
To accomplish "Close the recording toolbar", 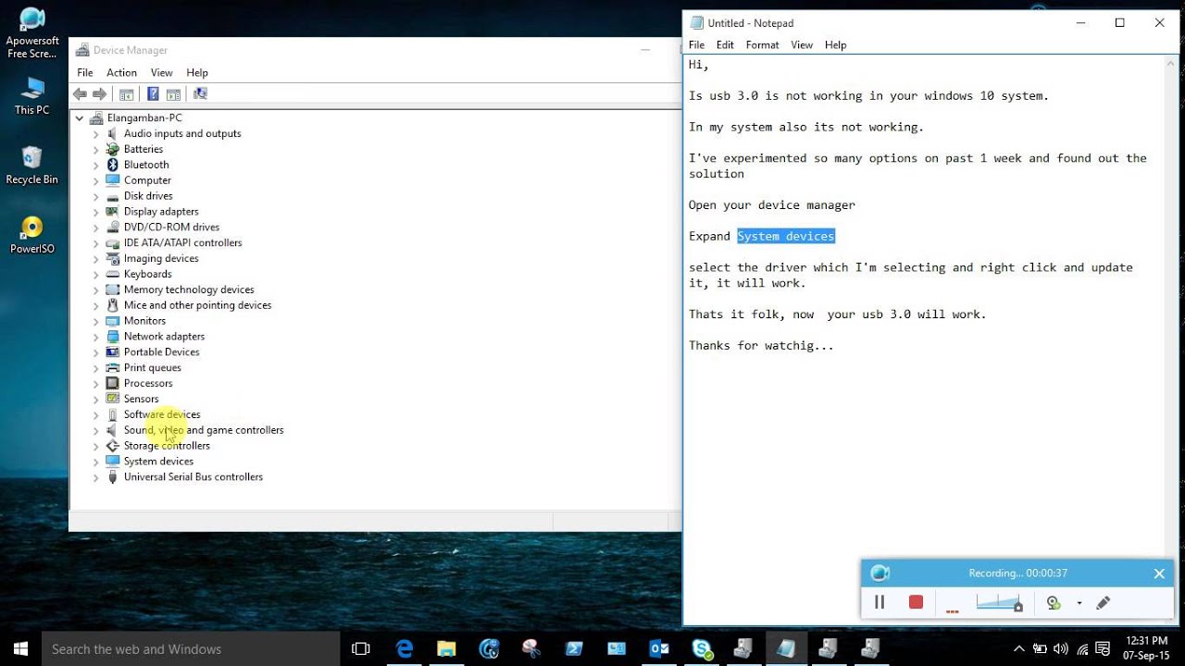I will point(1159,573).
